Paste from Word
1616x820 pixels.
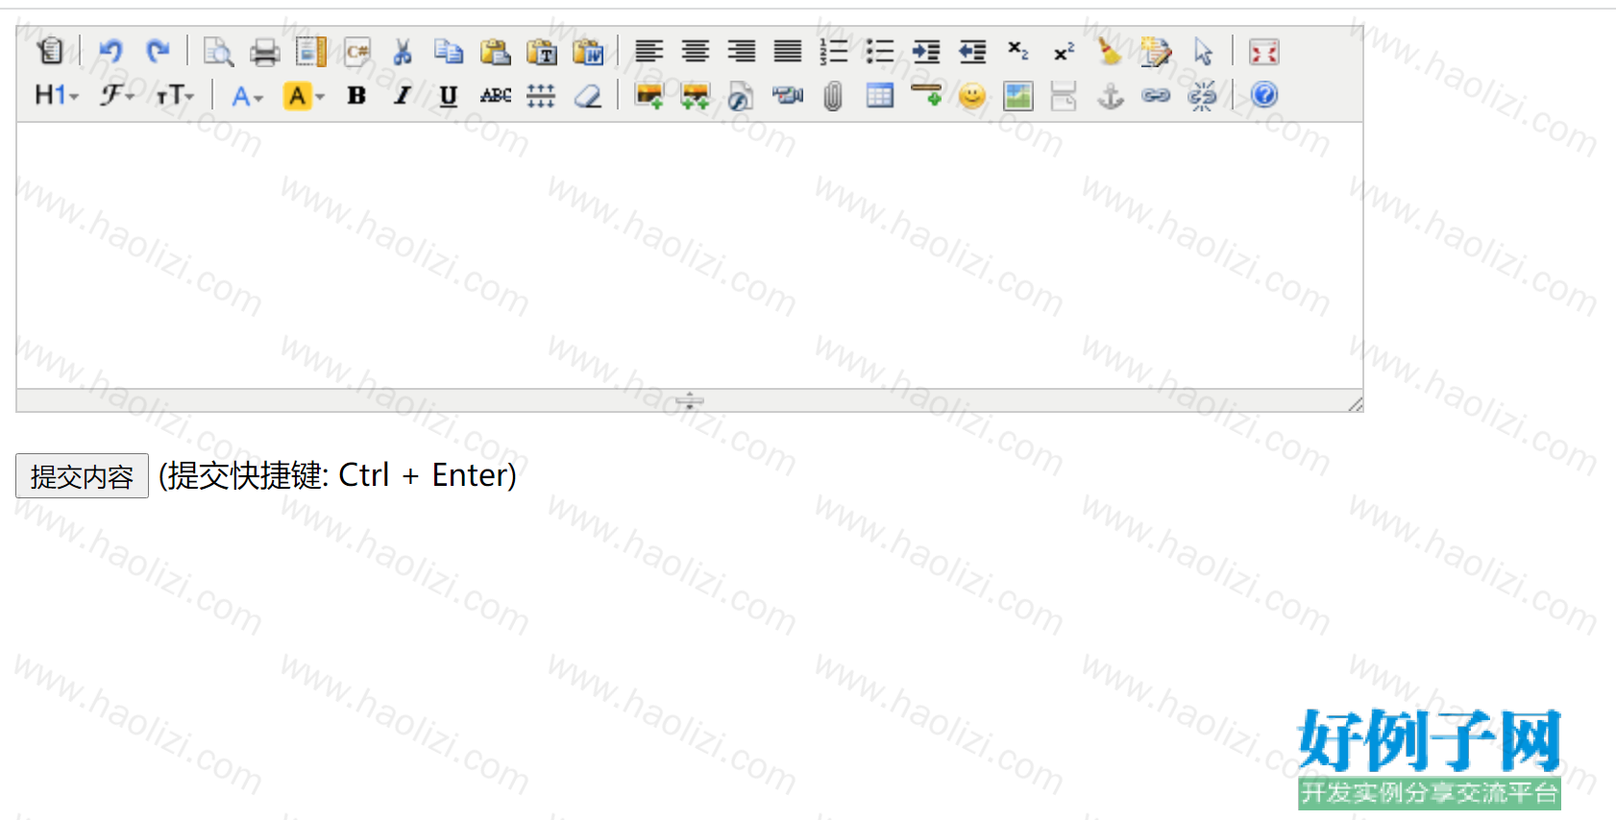[x=588, y=51]
